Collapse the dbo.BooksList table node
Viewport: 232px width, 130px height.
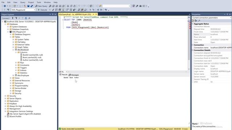(x=13, y=50)
